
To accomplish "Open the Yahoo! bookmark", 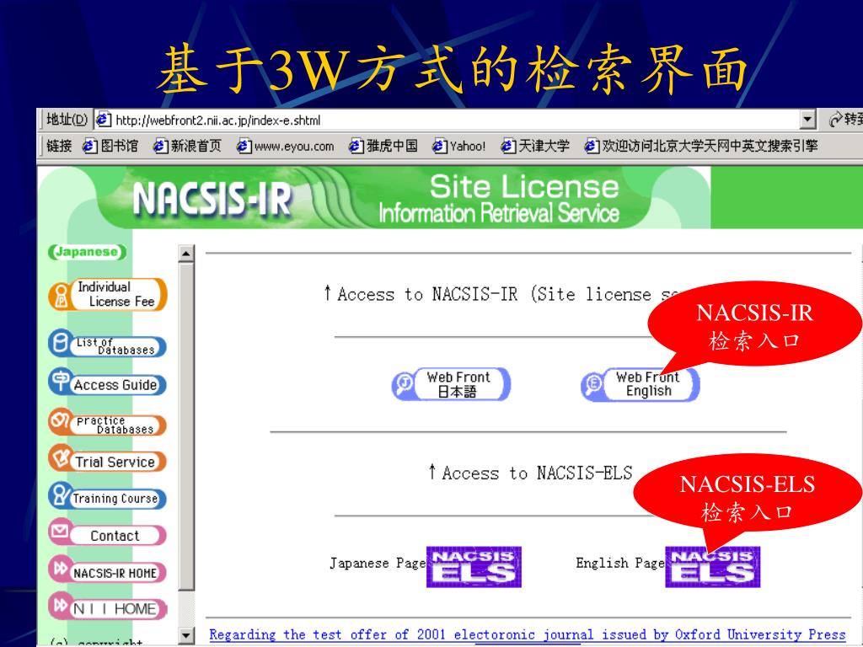I will pos(459,147).
